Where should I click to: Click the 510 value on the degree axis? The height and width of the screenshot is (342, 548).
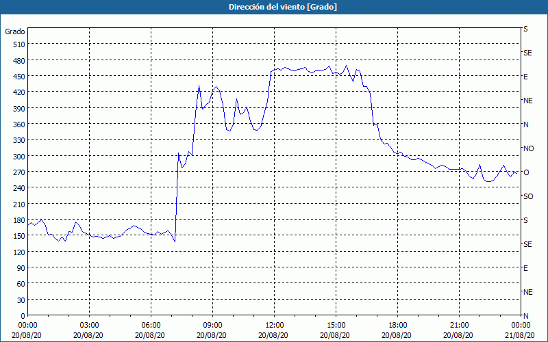click(19, 44)
